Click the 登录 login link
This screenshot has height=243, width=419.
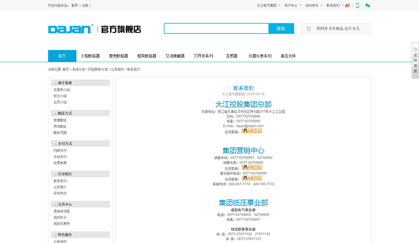point(75,5)
